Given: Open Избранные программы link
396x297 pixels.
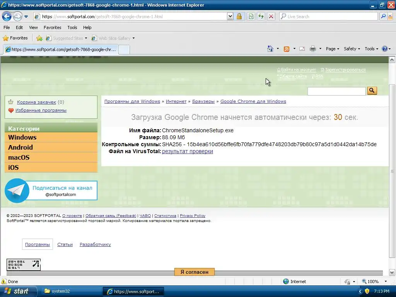Looking at the screenshot, I should [x=41, y=110].
